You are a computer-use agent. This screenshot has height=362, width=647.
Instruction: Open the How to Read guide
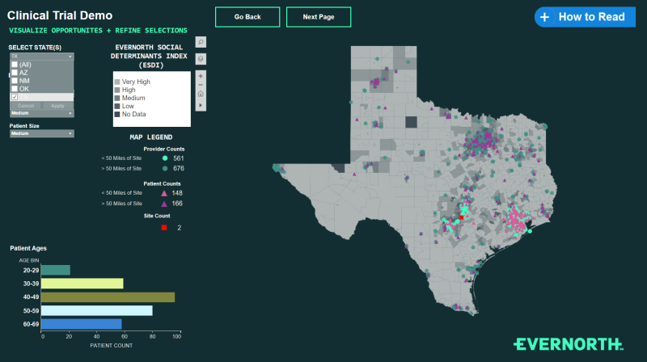coord(585,17)
